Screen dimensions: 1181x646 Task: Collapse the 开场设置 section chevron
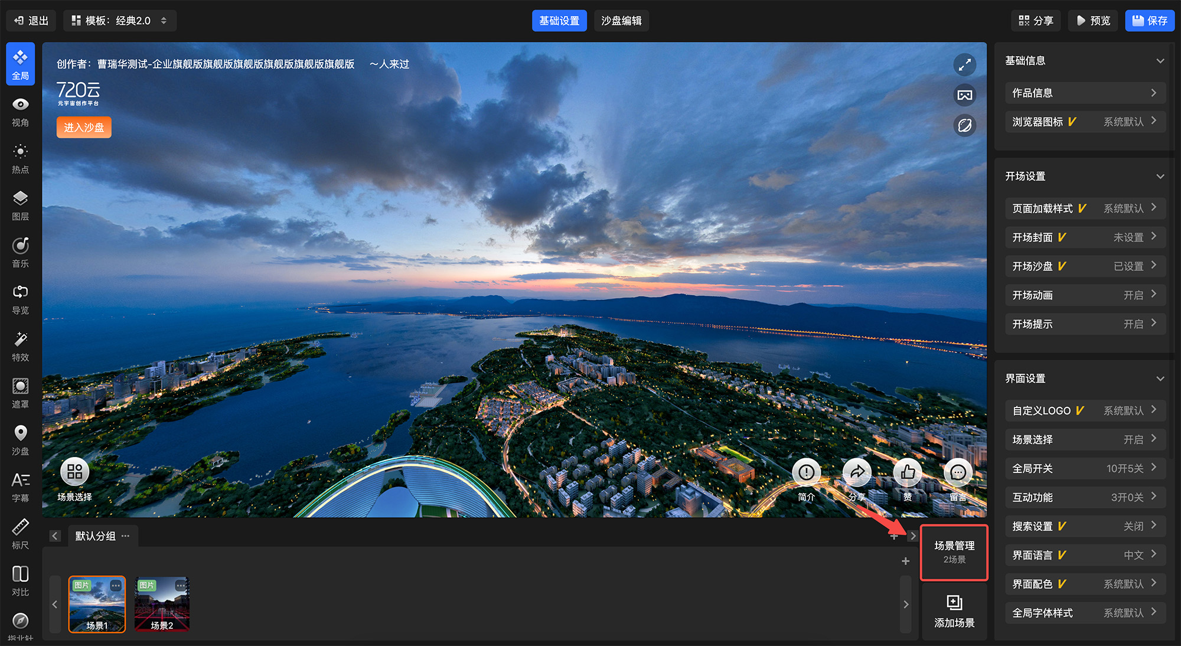[x=1160, y=177]
